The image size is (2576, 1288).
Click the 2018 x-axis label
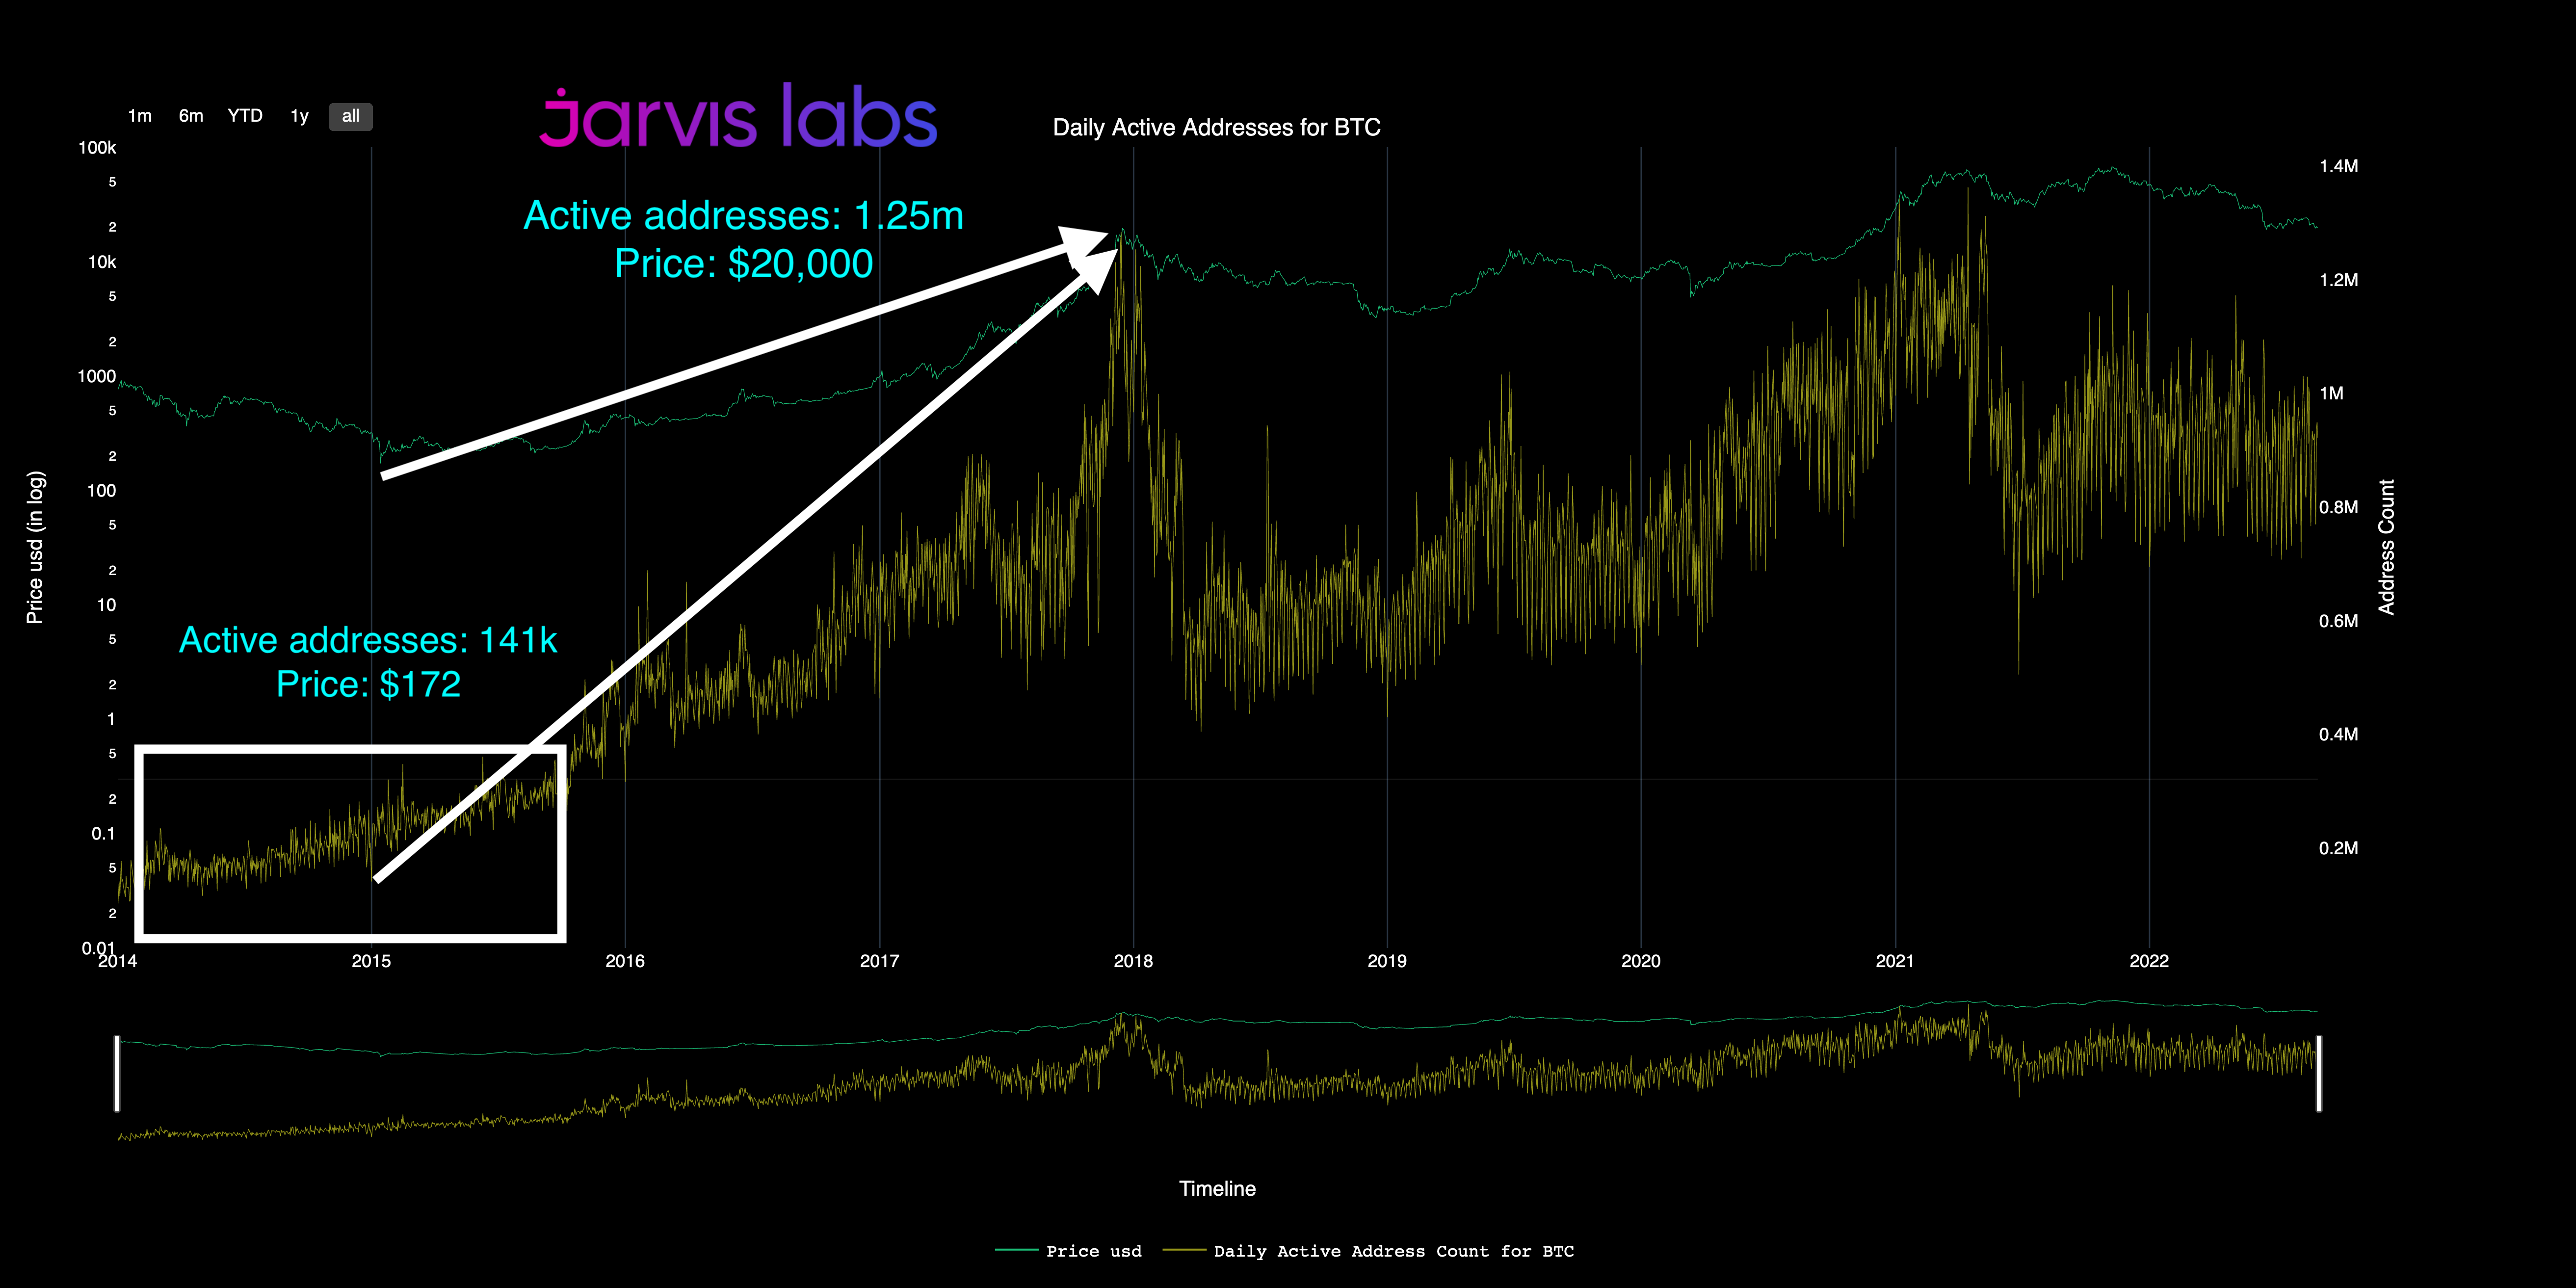tap(1133, 961)
